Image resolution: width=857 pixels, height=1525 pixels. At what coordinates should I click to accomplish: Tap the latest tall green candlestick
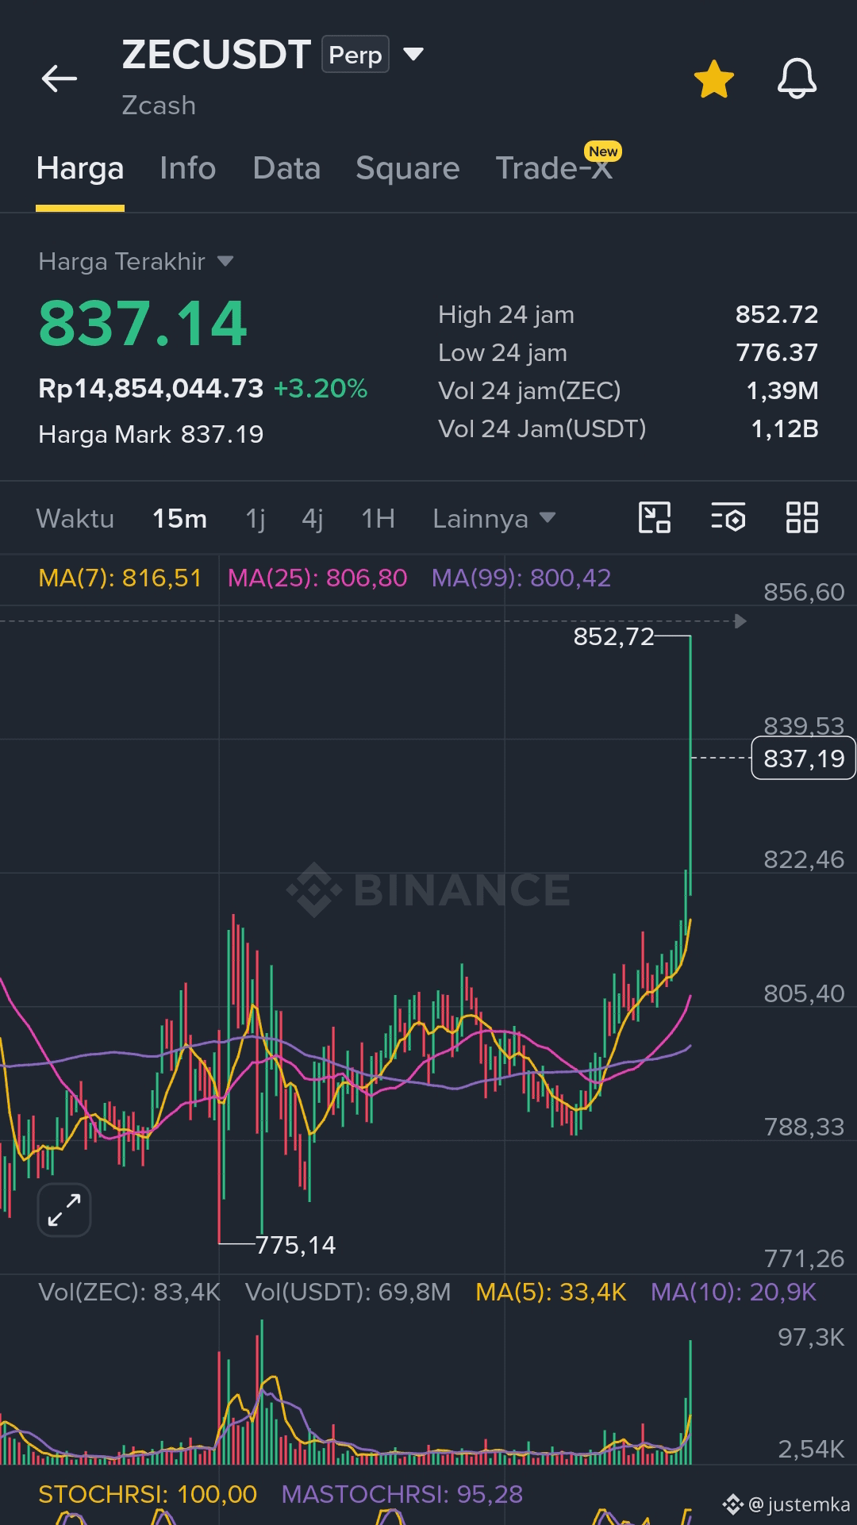pyautogui.click(x=690, y=766)
